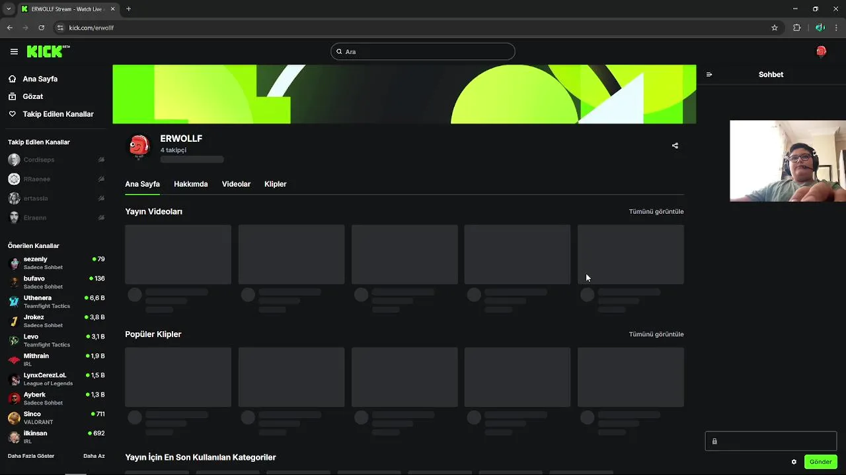
Task: Click Ayberk's avatar icon
Action: pos(14,398)
